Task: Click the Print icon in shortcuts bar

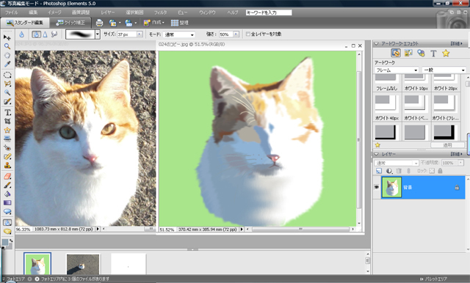Action: click(100, 23)
